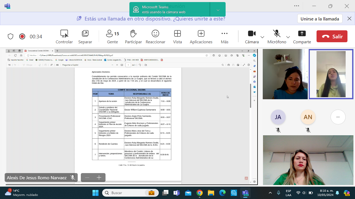Screen dimensions: 355x199
Task: Open Task View on the taskbar
Action: click(x=165, y=193)
